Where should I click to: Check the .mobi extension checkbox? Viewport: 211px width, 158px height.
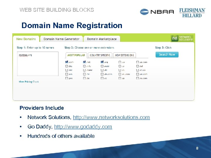102,66
